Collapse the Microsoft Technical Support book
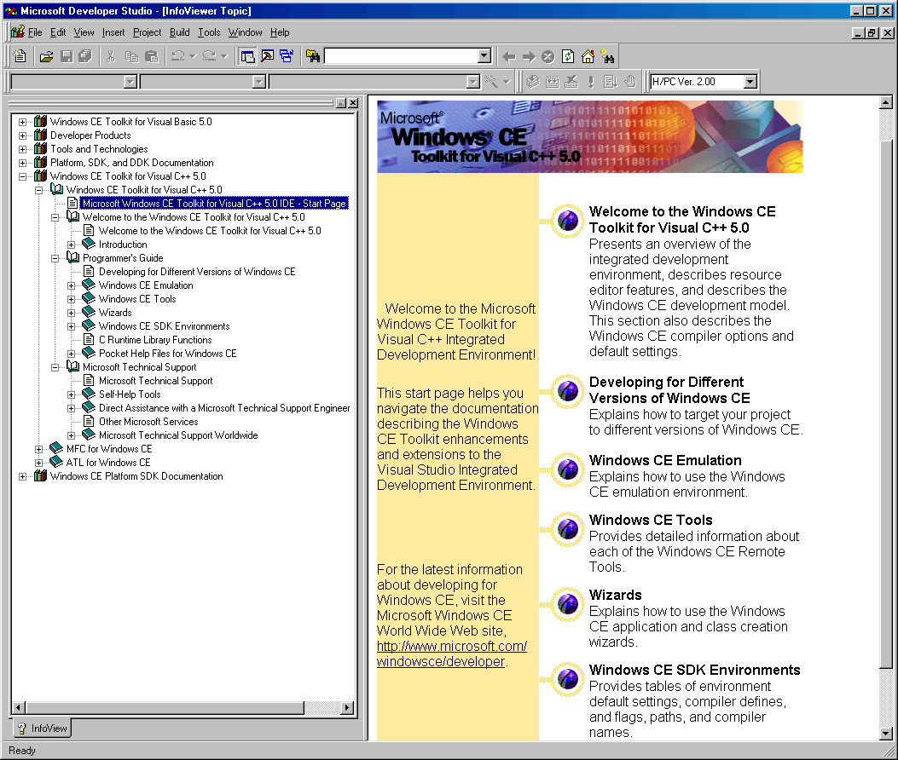The height and width of the screenshot is (760, 898). pyautogui.click(x=55, y=367)
